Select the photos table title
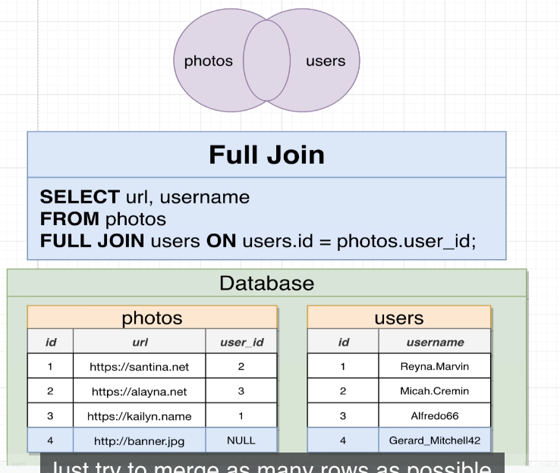 click(x=153, y=318)
